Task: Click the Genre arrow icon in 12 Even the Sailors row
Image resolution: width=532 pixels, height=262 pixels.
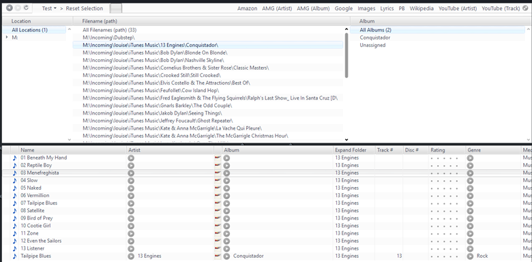Action: 470,242
